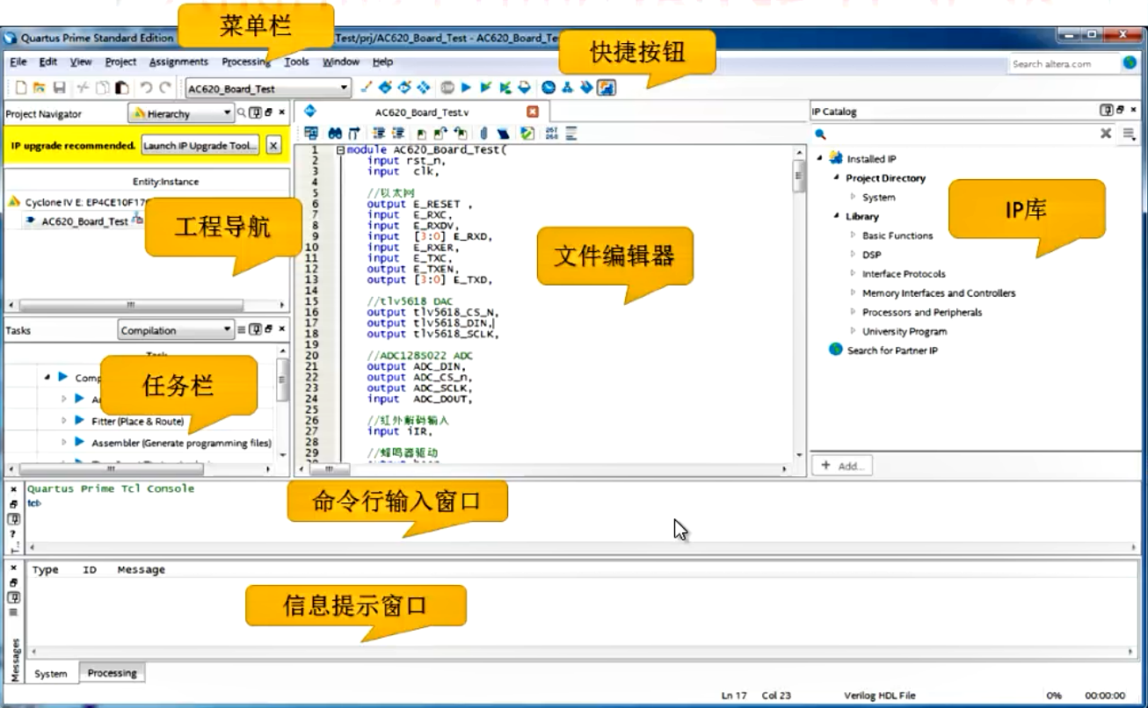Open the Assignments menu
This screenshot has width=1148, height=708.
pyautogui.click(x=178, y=61)
